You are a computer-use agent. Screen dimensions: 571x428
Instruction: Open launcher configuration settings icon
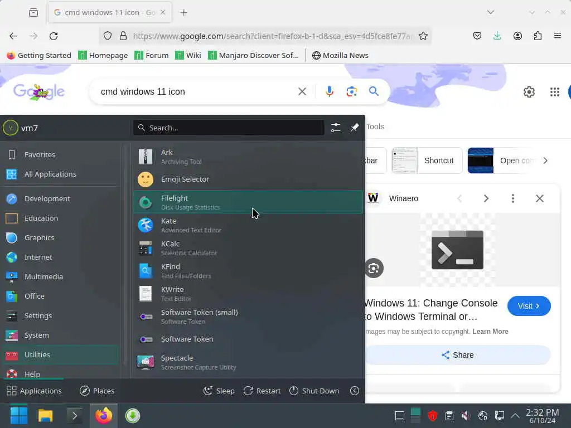coord(335,128)
